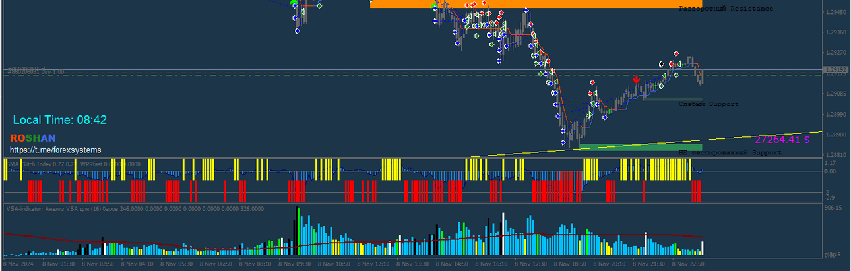This screenshot has height=271, width=851.
Task: Click the Local Time: 08:42 label
Action: tap(60, 120)
